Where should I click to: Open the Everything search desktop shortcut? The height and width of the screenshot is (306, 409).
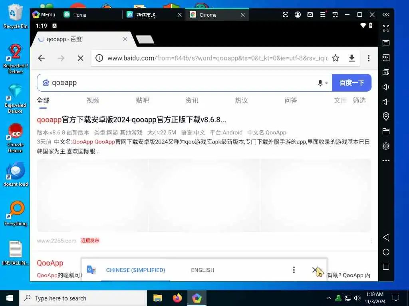point(16,214)
